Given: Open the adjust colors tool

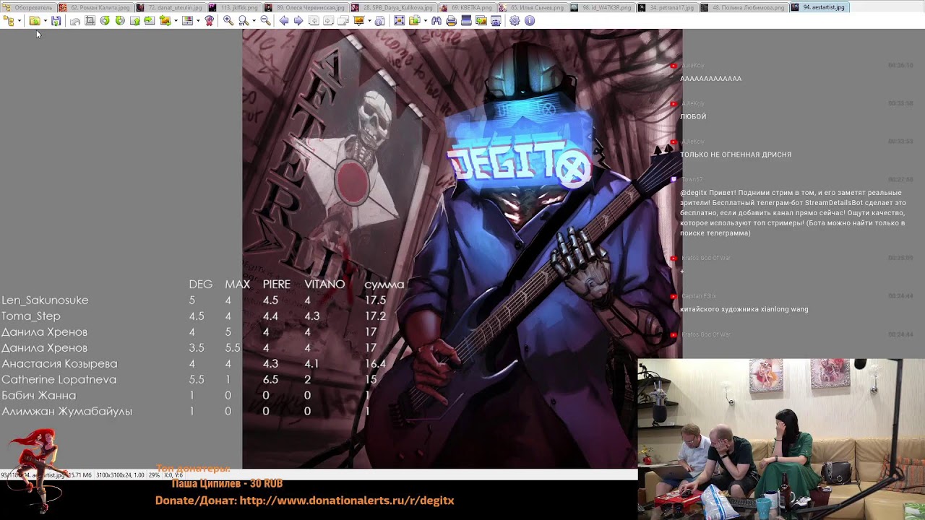Looking at the screenshot, I should click(188, 21).
